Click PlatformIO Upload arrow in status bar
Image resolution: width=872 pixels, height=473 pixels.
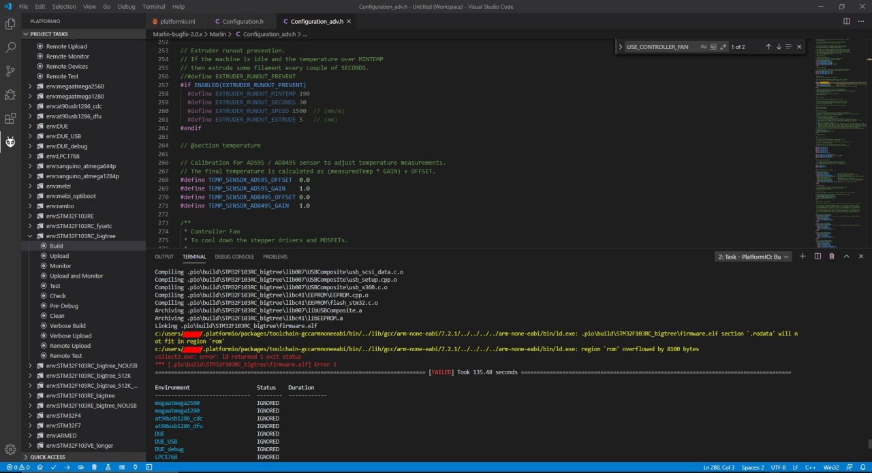(67, 468)
